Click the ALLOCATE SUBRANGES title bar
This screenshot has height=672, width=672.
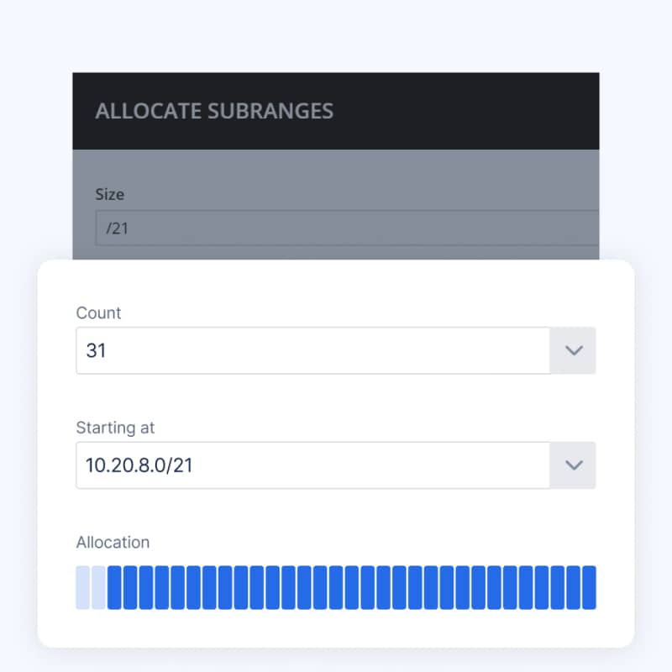coord(216,111)
